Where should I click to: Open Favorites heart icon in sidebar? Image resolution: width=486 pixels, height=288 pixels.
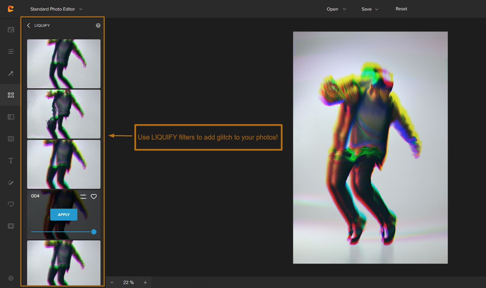point(11,204)
